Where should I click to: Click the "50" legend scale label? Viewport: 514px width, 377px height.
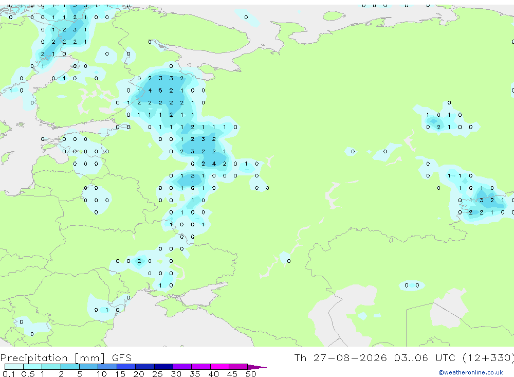[x=251, y=374]
